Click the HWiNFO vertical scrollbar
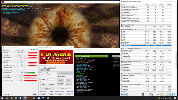This screenshot has height=100, width=178. point(176,47)
